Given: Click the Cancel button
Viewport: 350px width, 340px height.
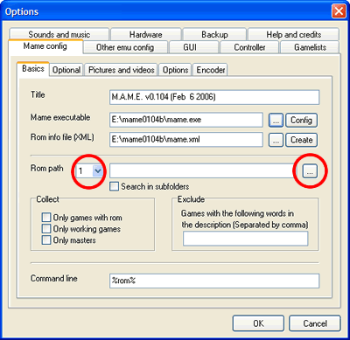Looking at the screenshot, I should pos(314,323).
